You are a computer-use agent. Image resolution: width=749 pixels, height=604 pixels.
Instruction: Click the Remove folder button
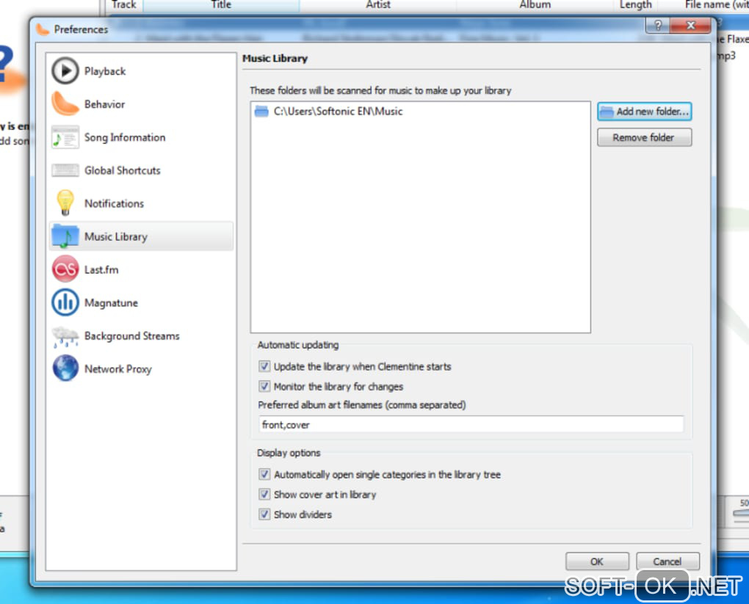645,137
